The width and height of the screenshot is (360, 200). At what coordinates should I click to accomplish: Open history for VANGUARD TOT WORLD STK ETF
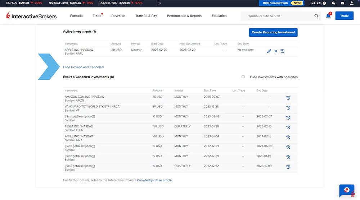(288, 108)
